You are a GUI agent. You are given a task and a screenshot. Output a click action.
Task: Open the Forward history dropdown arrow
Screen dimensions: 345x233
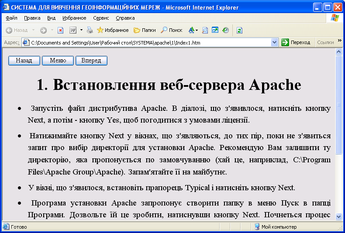[52, 30]
